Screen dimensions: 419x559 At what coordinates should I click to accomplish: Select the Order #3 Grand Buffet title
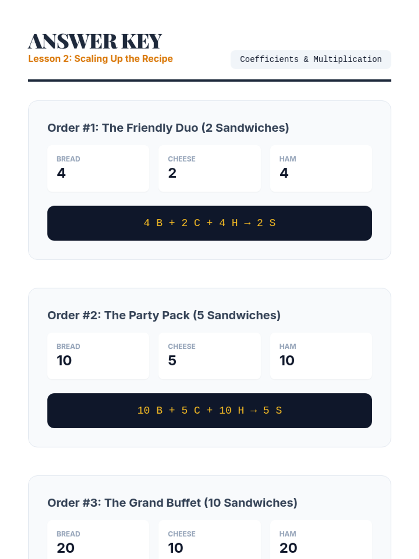(172, 503)
